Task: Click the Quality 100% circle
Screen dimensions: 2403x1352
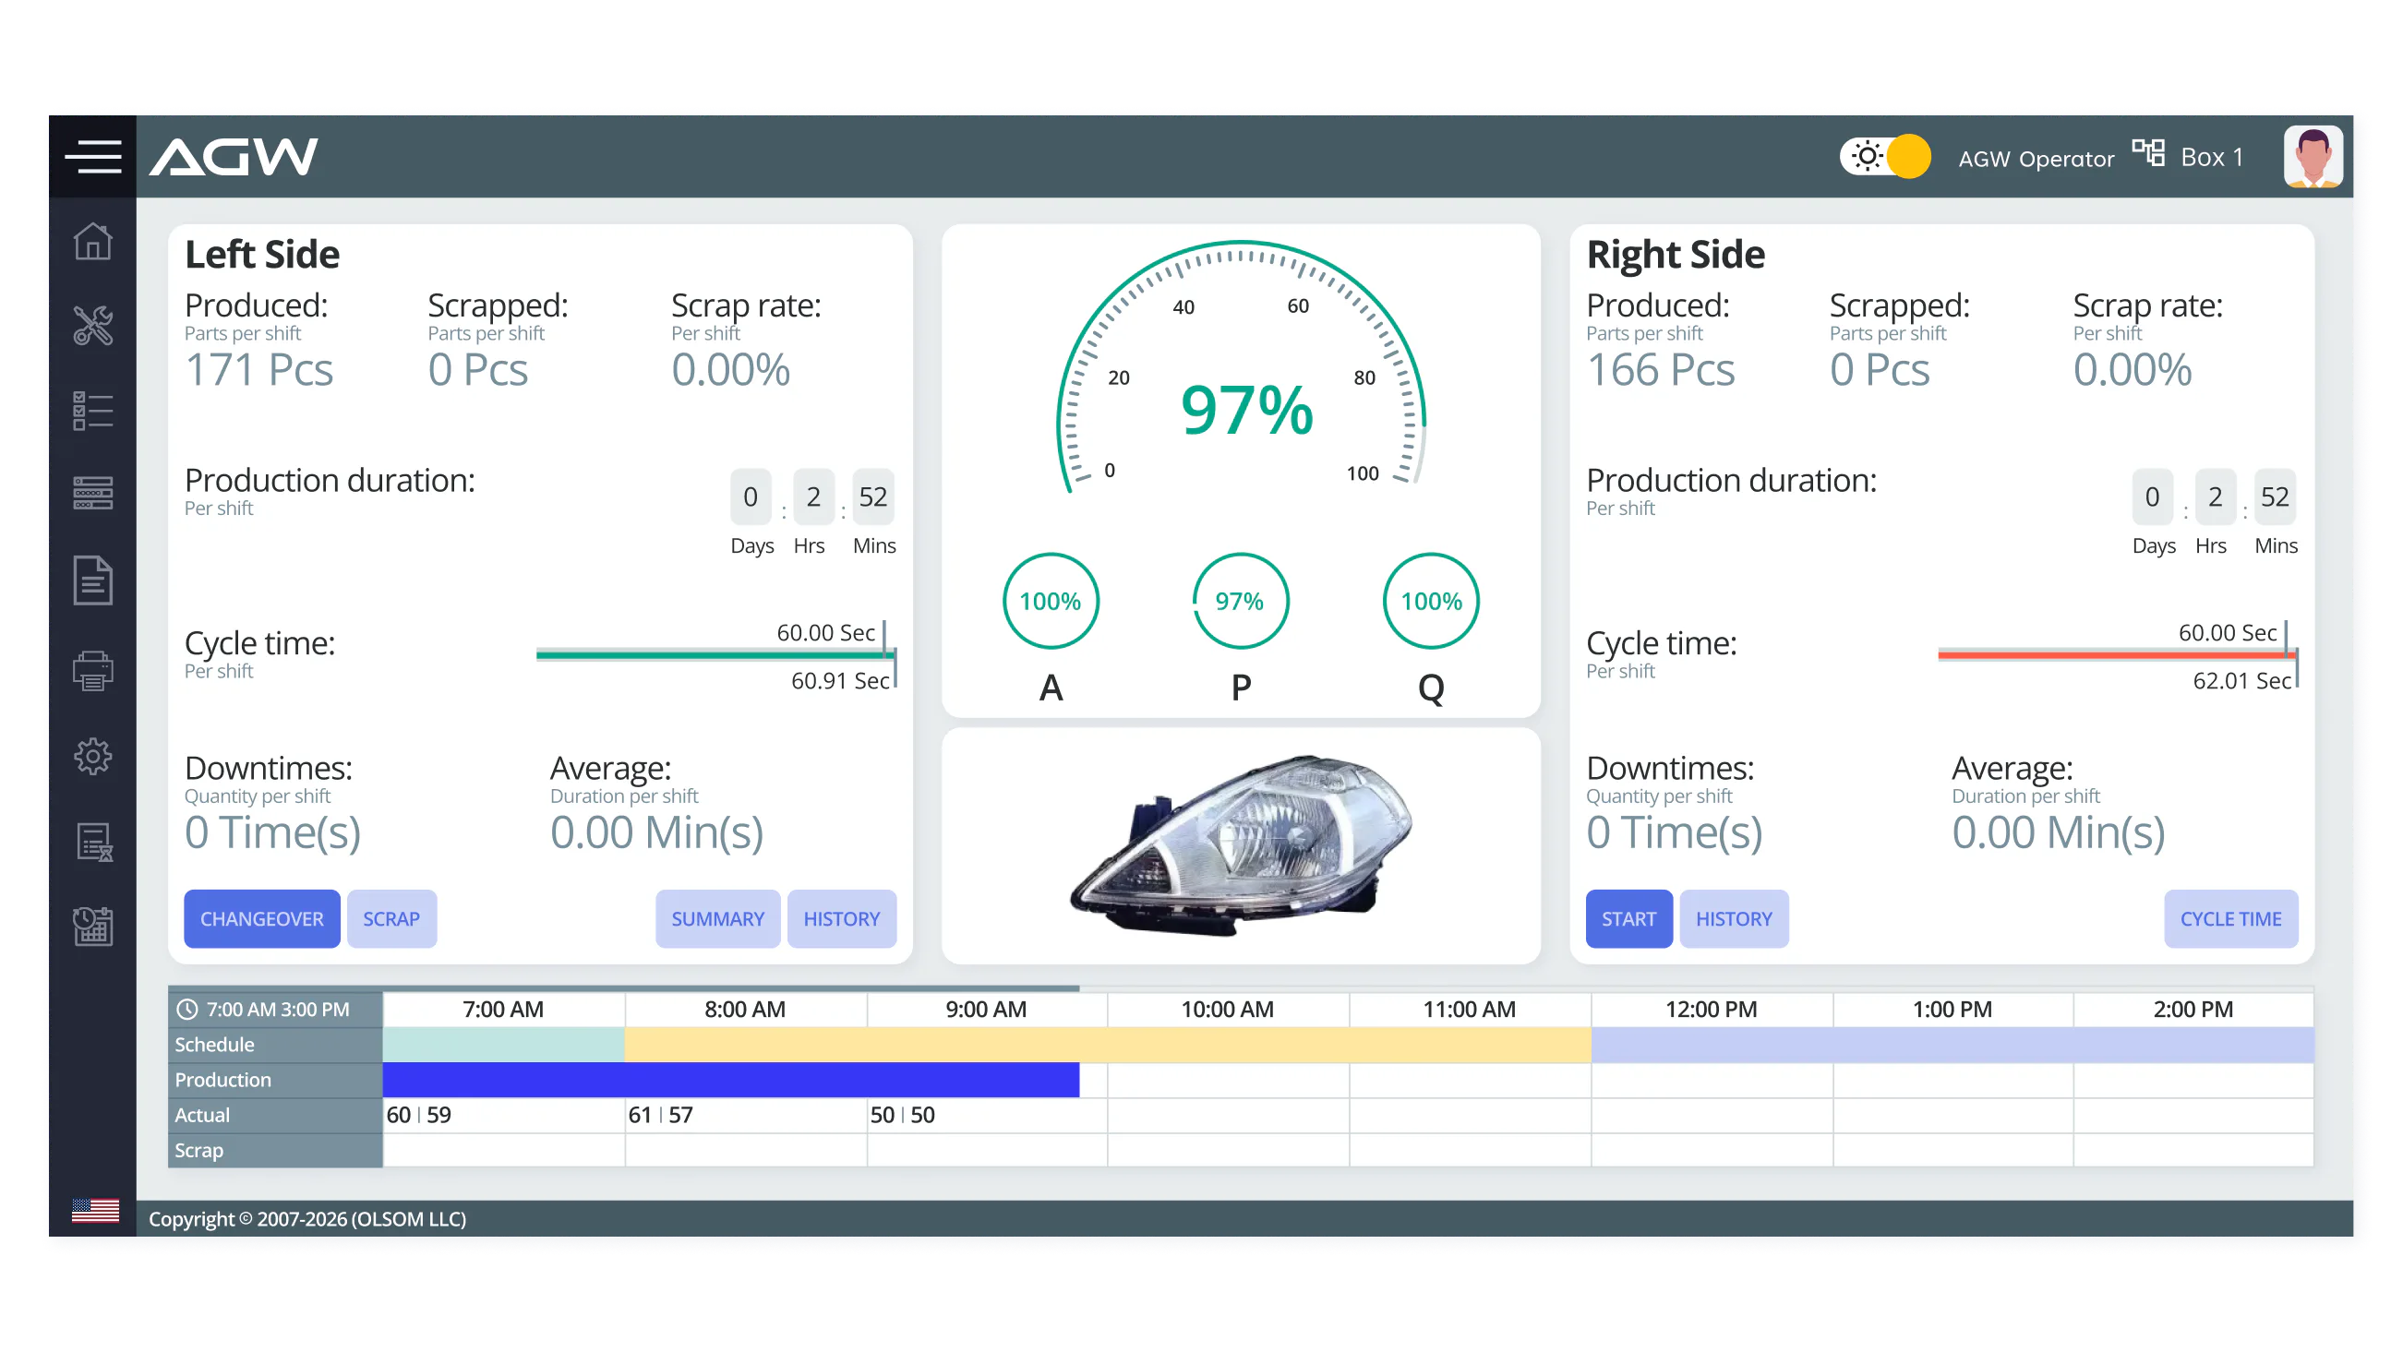Action: pos(1431,602)
